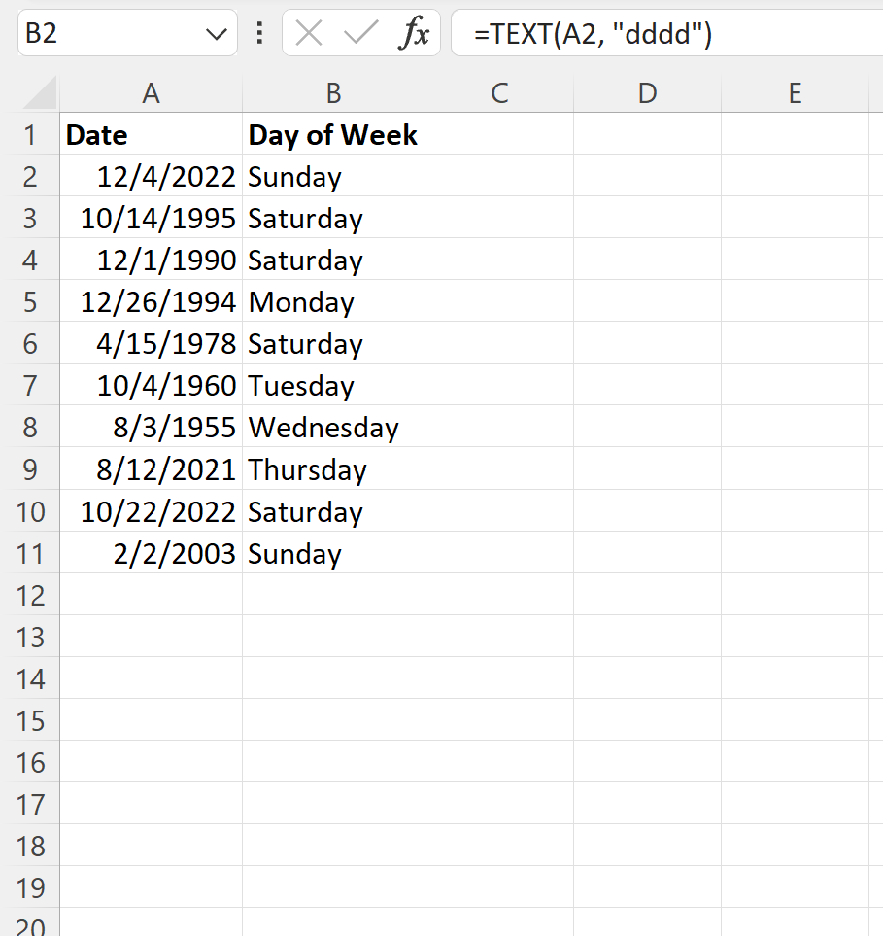
Task: Click the green checkmark to confirm entry
Action: [360, 32]
